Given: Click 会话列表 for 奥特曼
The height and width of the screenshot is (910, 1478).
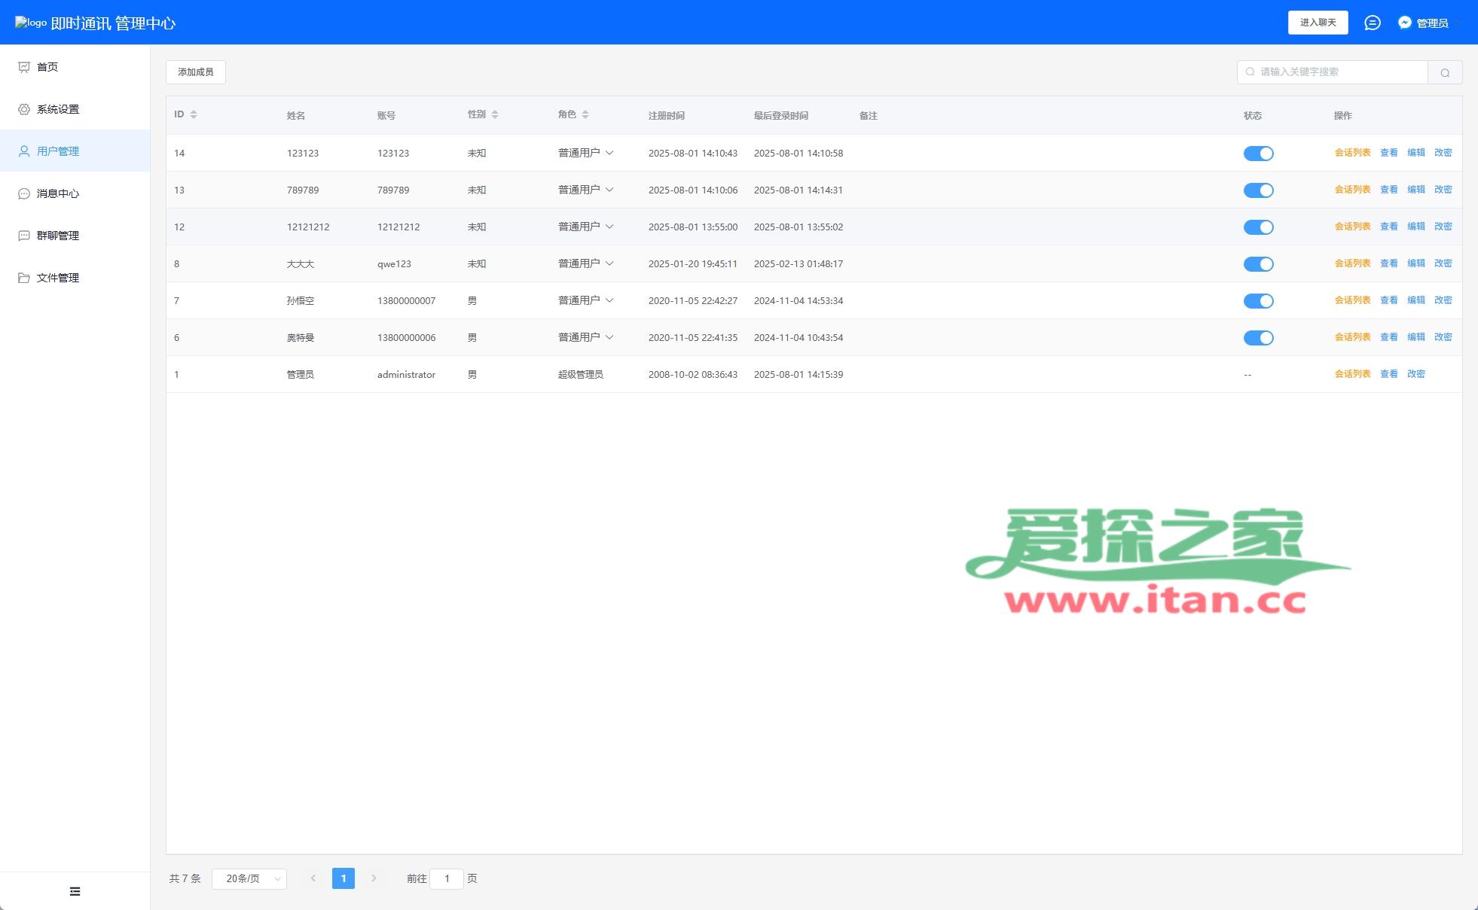Looking at the screenshot, I should [1352, 337].
